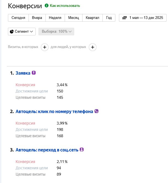The width and height of the screenshot is (168, 183).
Task: Click the purple phone icon goal badge
Action: coord(96,111)
